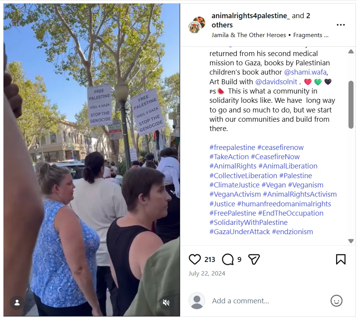
Task: Share post using paper plane icon
Action: [x=254, y=259]
